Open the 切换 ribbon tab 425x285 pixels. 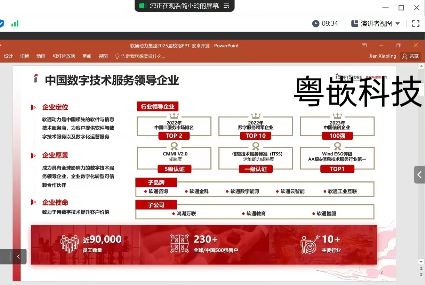tap(25, 56)
